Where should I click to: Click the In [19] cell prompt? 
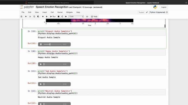click(32, 31)
